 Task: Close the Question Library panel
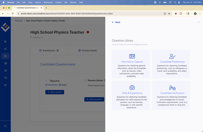pyautogui.click(x=199, y=22)
